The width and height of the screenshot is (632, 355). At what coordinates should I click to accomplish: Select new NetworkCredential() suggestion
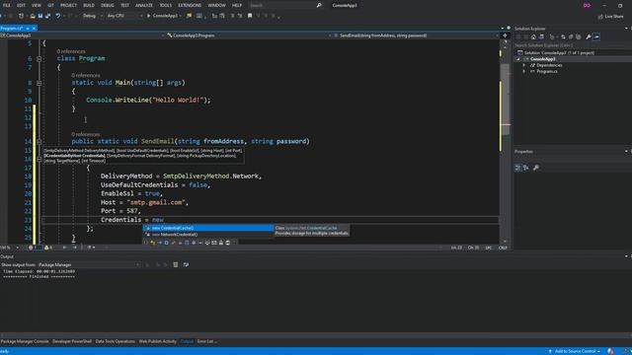tap(208, 235)
